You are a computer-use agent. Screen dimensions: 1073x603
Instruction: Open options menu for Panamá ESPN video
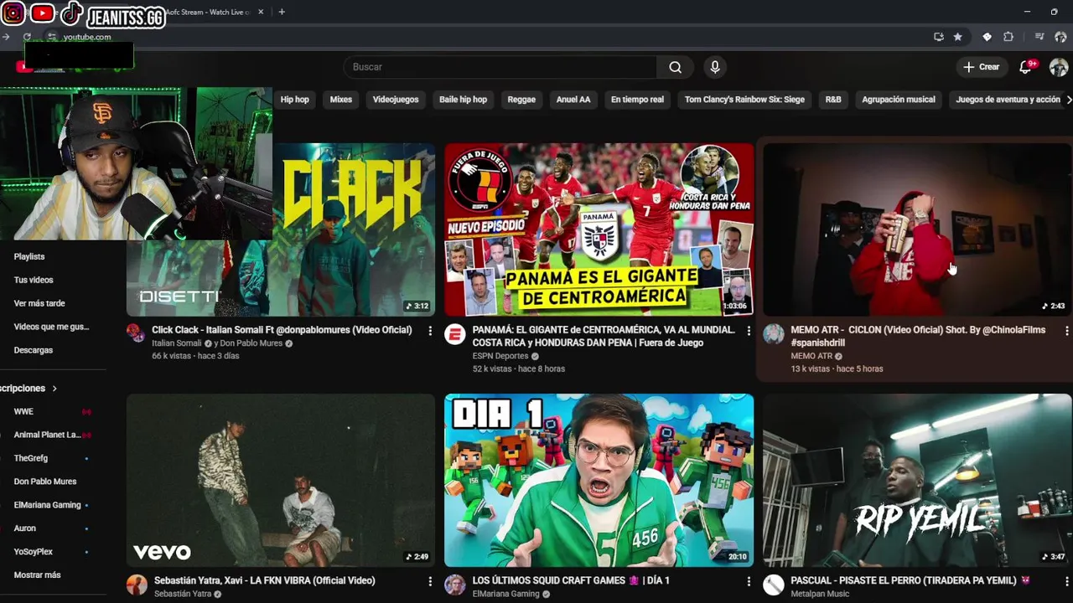[749, 331]
